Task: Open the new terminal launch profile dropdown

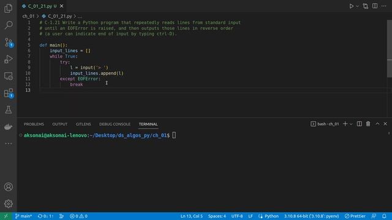Action: (x=351, y=124)
